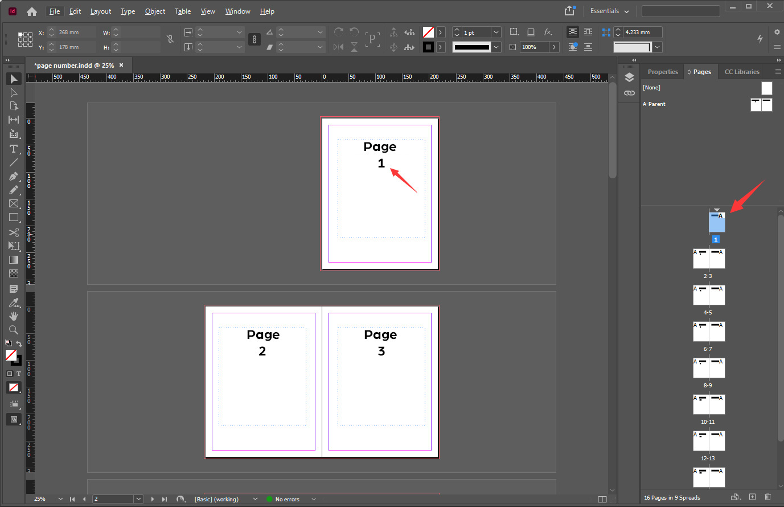Click the Share document icon

[570, 11]
